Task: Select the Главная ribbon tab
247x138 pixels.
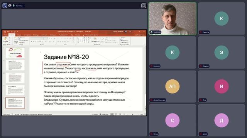Action: (x=12, y=35)
